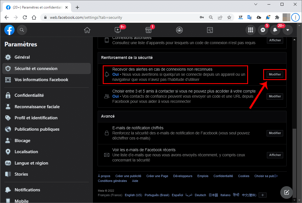
Task: Open the Facebook menu grid icon
Action: click(251, 30)
